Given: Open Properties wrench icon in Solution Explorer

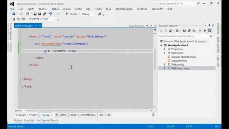Looking at the screenshot, I should tap(205, 31).
